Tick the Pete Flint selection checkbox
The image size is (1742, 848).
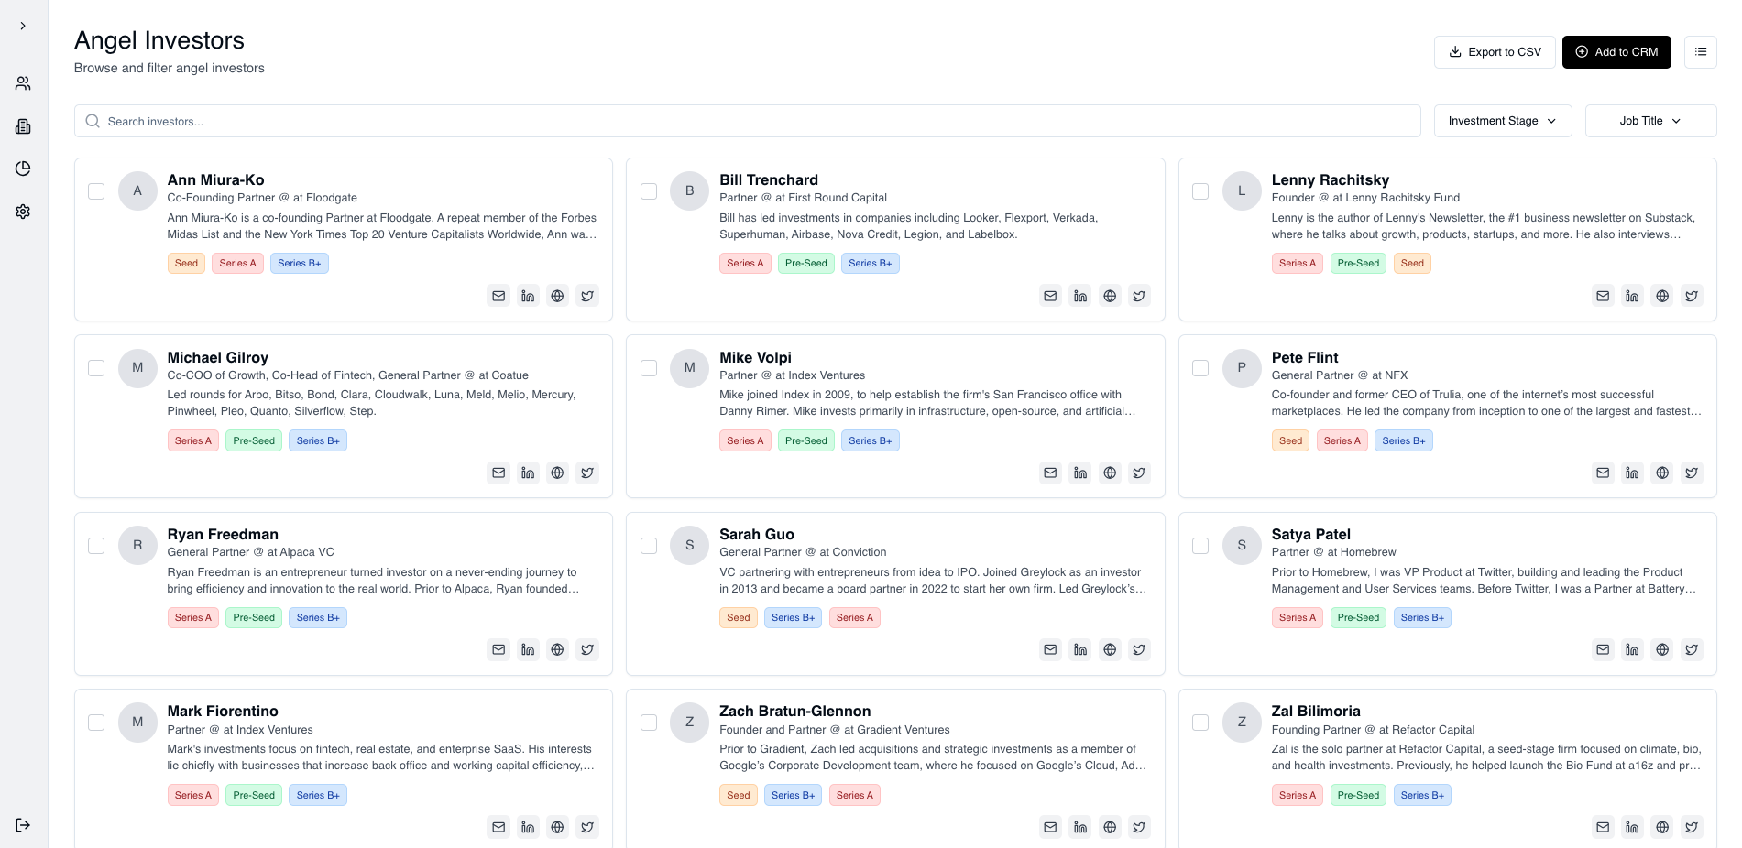1200,368
